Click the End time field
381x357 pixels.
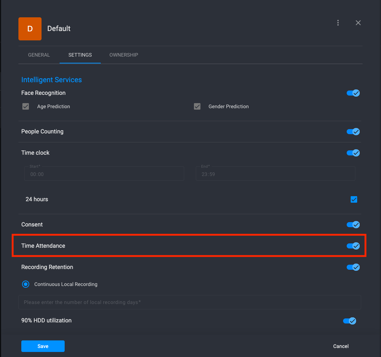click(x=275, y=174)
